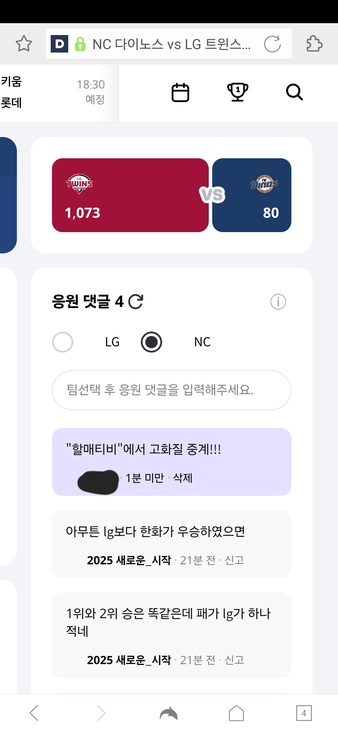Viewport: 338px width, 732px height.
Task: Open the comments info icon
Action: point(278,302)
